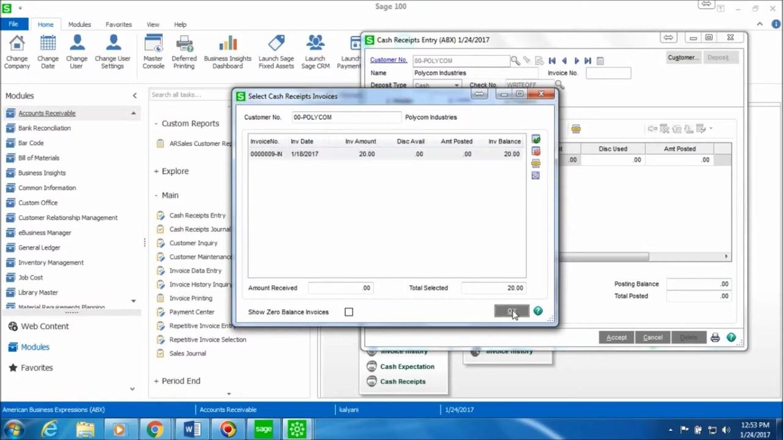This screenshot has width=783, height=440.
Task: Click printer icon at bottom of Cash Receipts Entry
Action: 715,337
